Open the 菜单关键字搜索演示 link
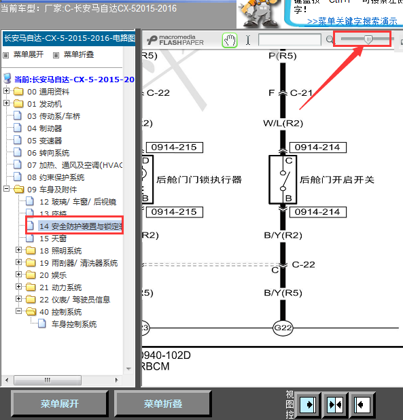The height and width of the screenshot is (420, 403). click(352, 21)
